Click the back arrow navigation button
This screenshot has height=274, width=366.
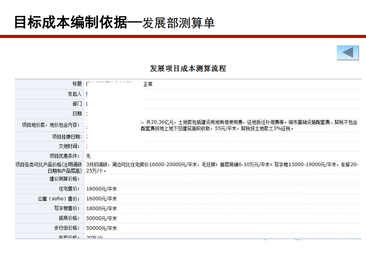pos(348,53)
